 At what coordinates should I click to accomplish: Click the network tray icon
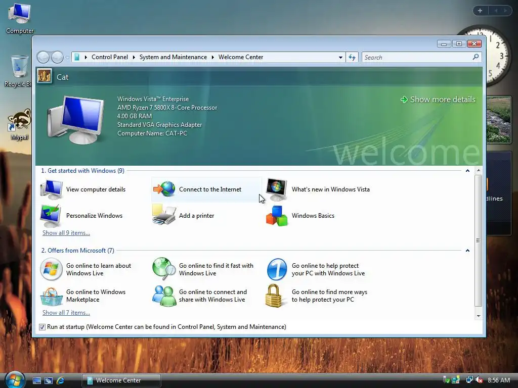[x=469, y=380]
